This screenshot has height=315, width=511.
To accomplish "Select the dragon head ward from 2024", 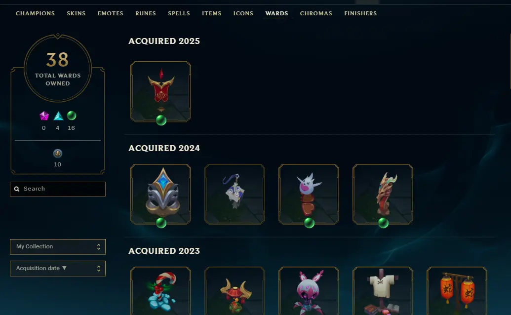I will pos(383,195).
